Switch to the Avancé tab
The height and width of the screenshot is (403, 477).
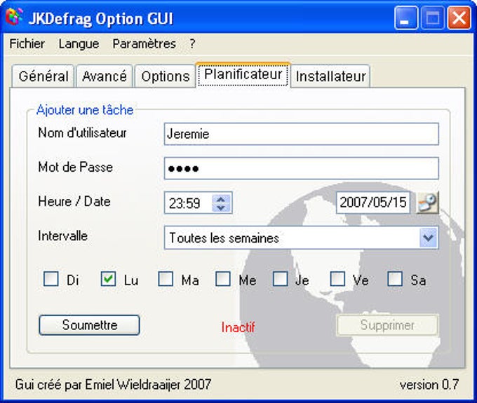pos(105,76)
